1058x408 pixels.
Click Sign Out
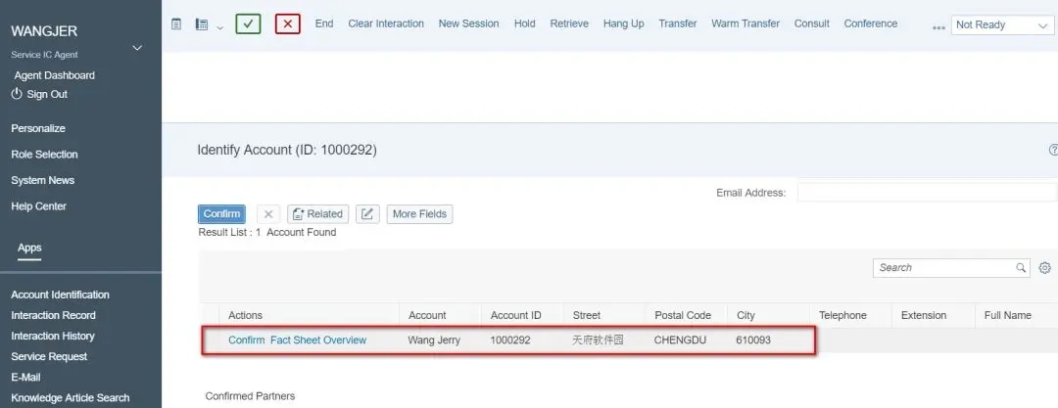tap(40, 94)
